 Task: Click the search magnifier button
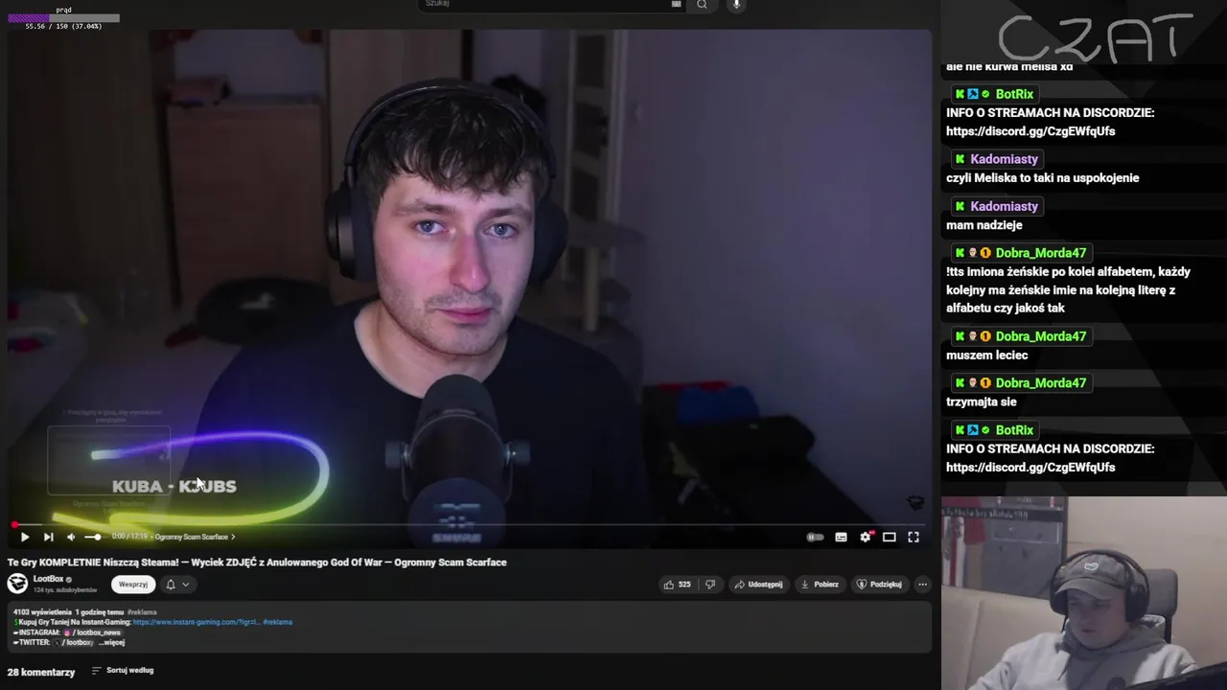tap(702, 4)
